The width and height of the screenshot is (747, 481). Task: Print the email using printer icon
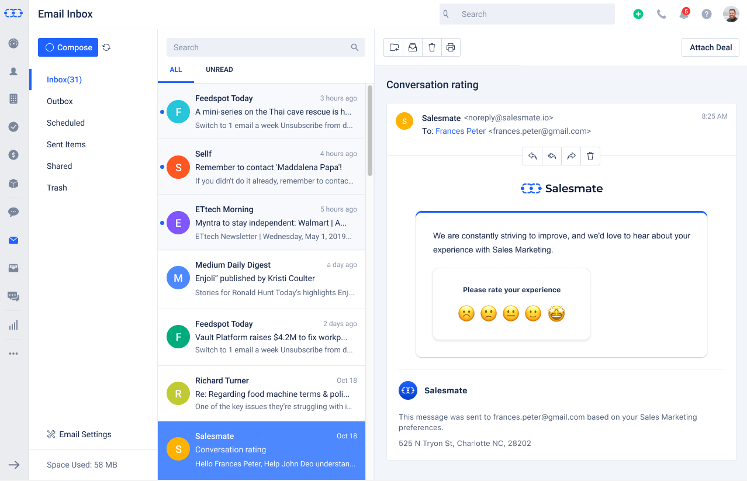[x=451, y=47]
